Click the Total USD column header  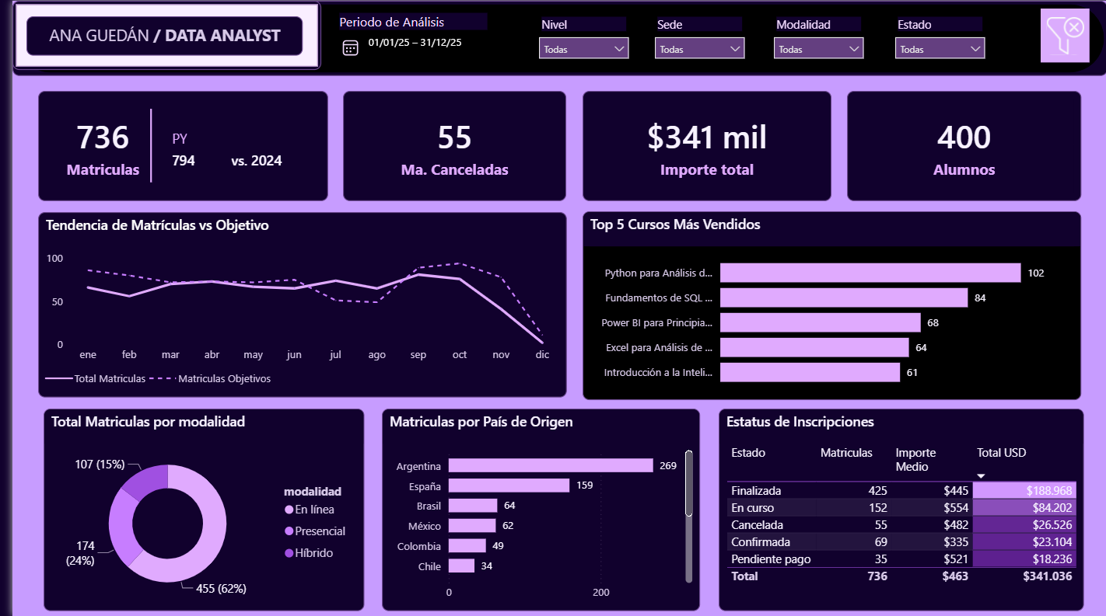(x=1003, y=453)
